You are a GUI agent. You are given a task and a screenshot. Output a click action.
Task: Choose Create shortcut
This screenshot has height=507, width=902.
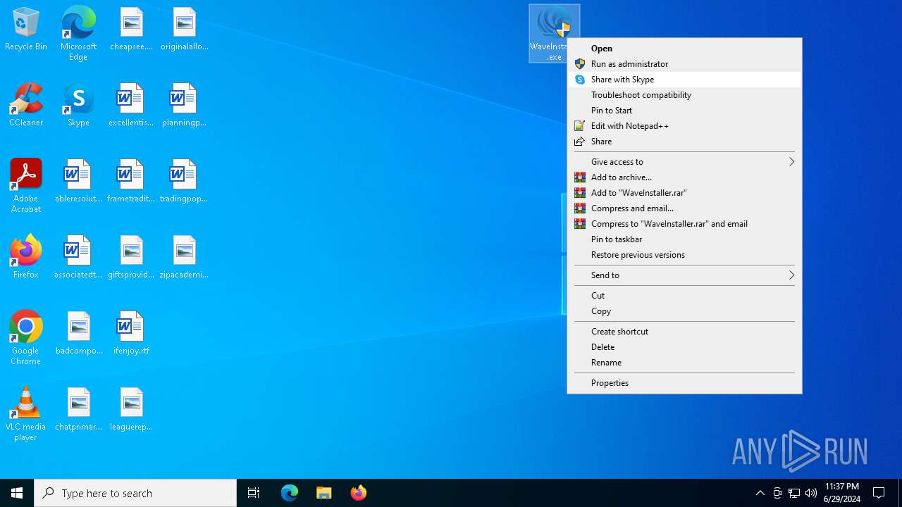pos(684,332)
